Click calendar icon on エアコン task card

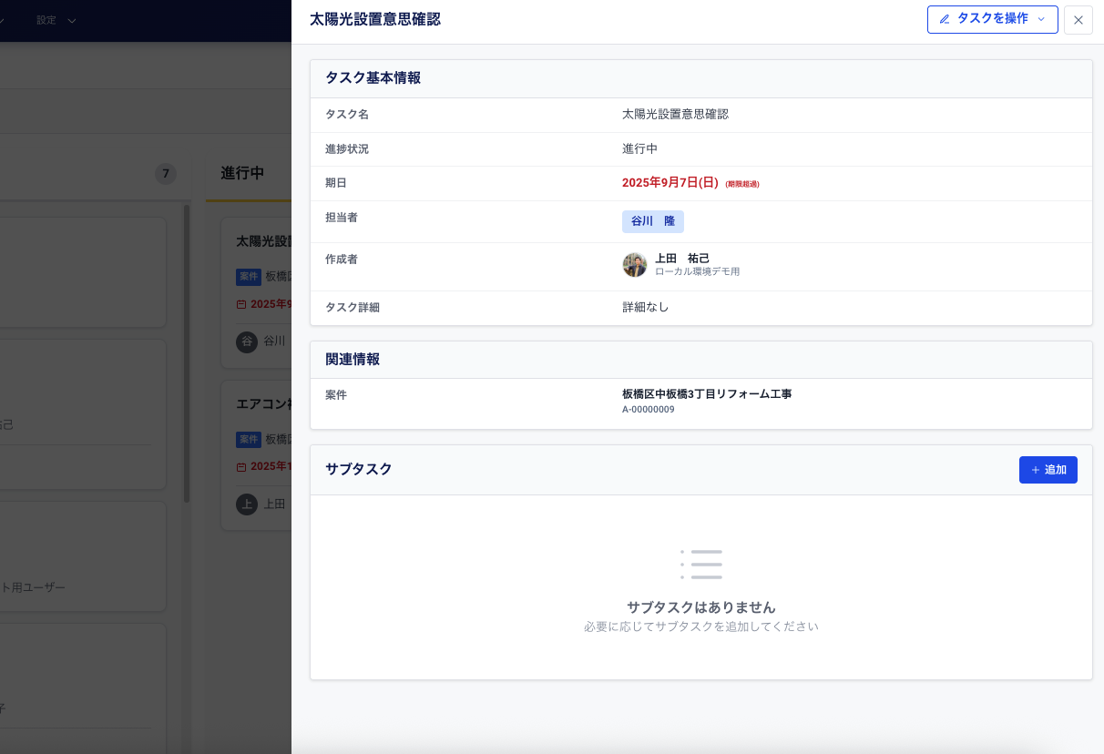241,466
